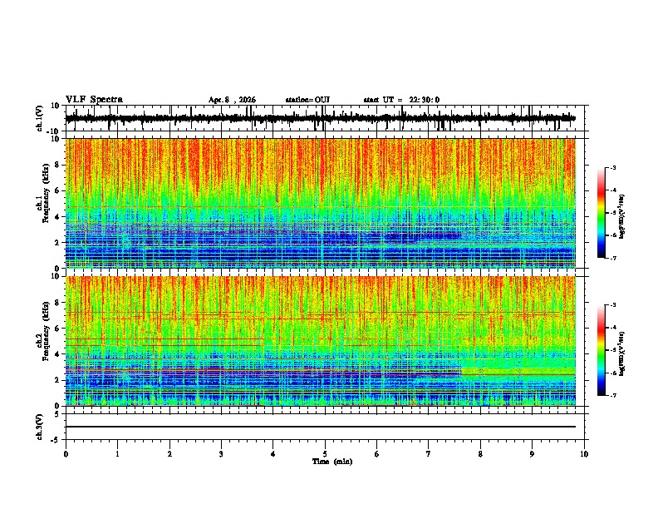The image size is (658, 509).
Task: Click the log(PSD) label beside ch.2 color bar
Action: [622, 353]
